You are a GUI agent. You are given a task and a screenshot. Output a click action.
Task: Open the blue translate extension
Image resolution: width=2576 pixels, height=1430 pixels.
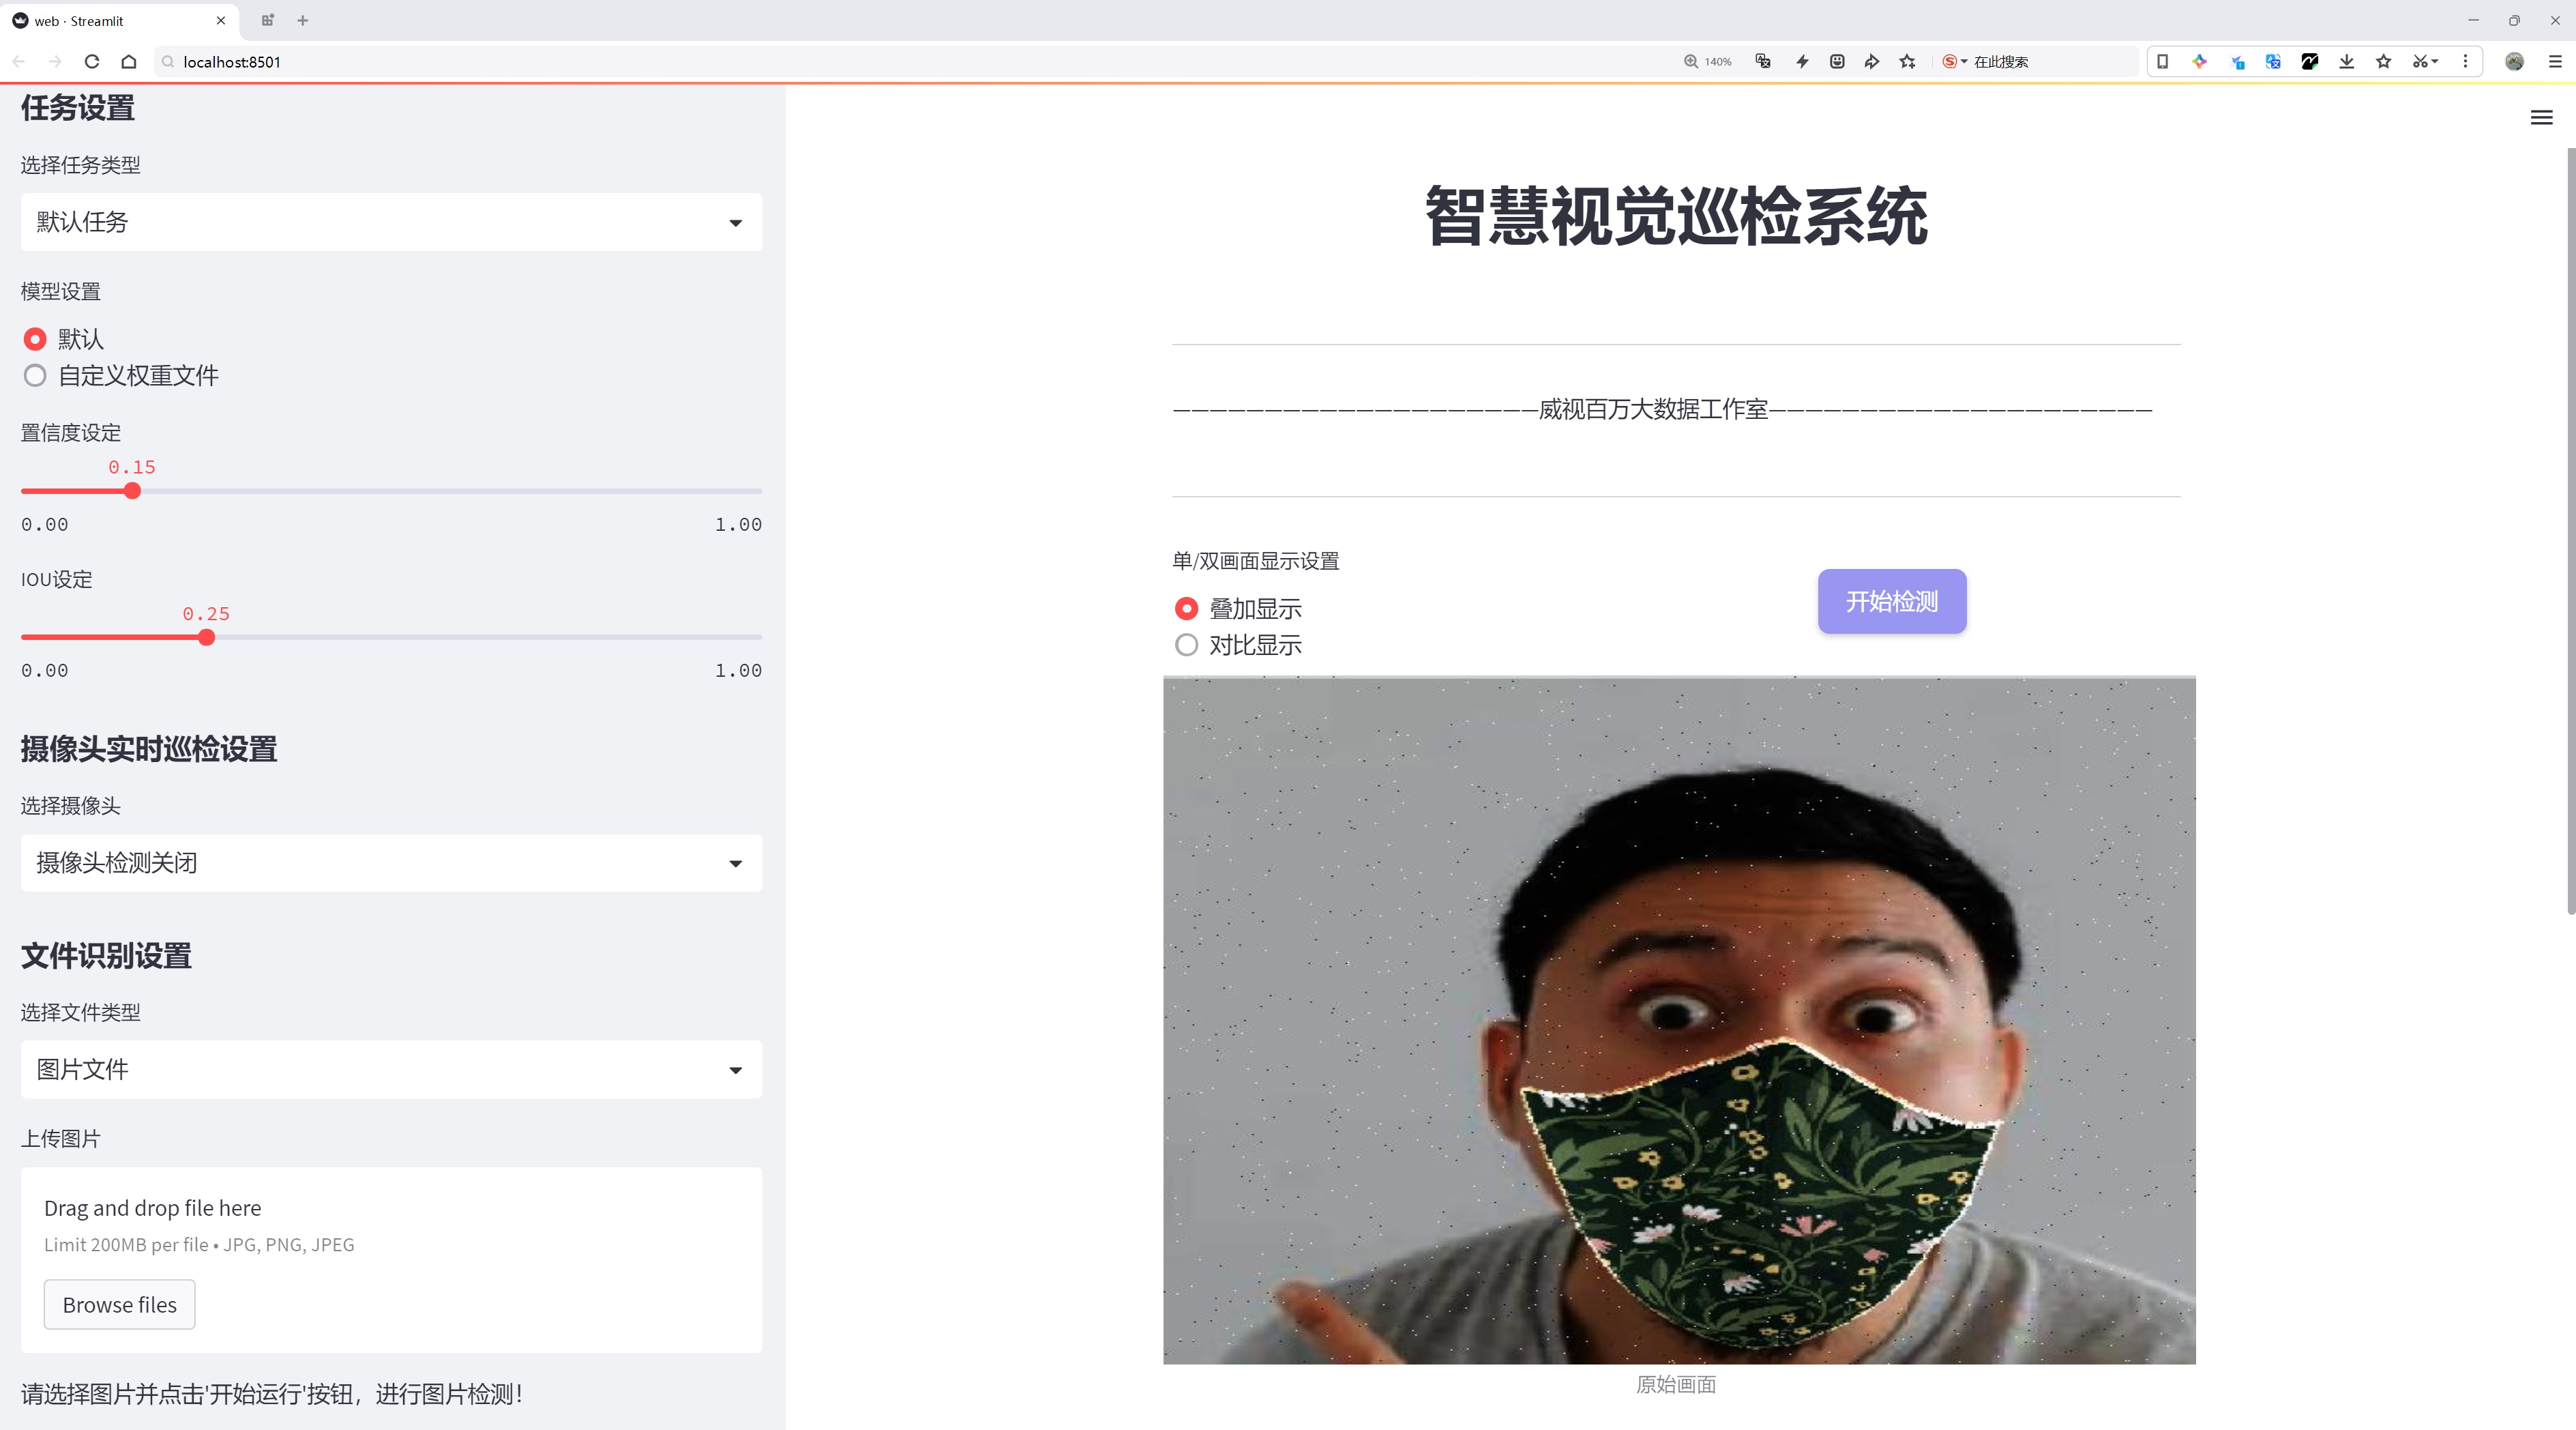(2273, 62)
